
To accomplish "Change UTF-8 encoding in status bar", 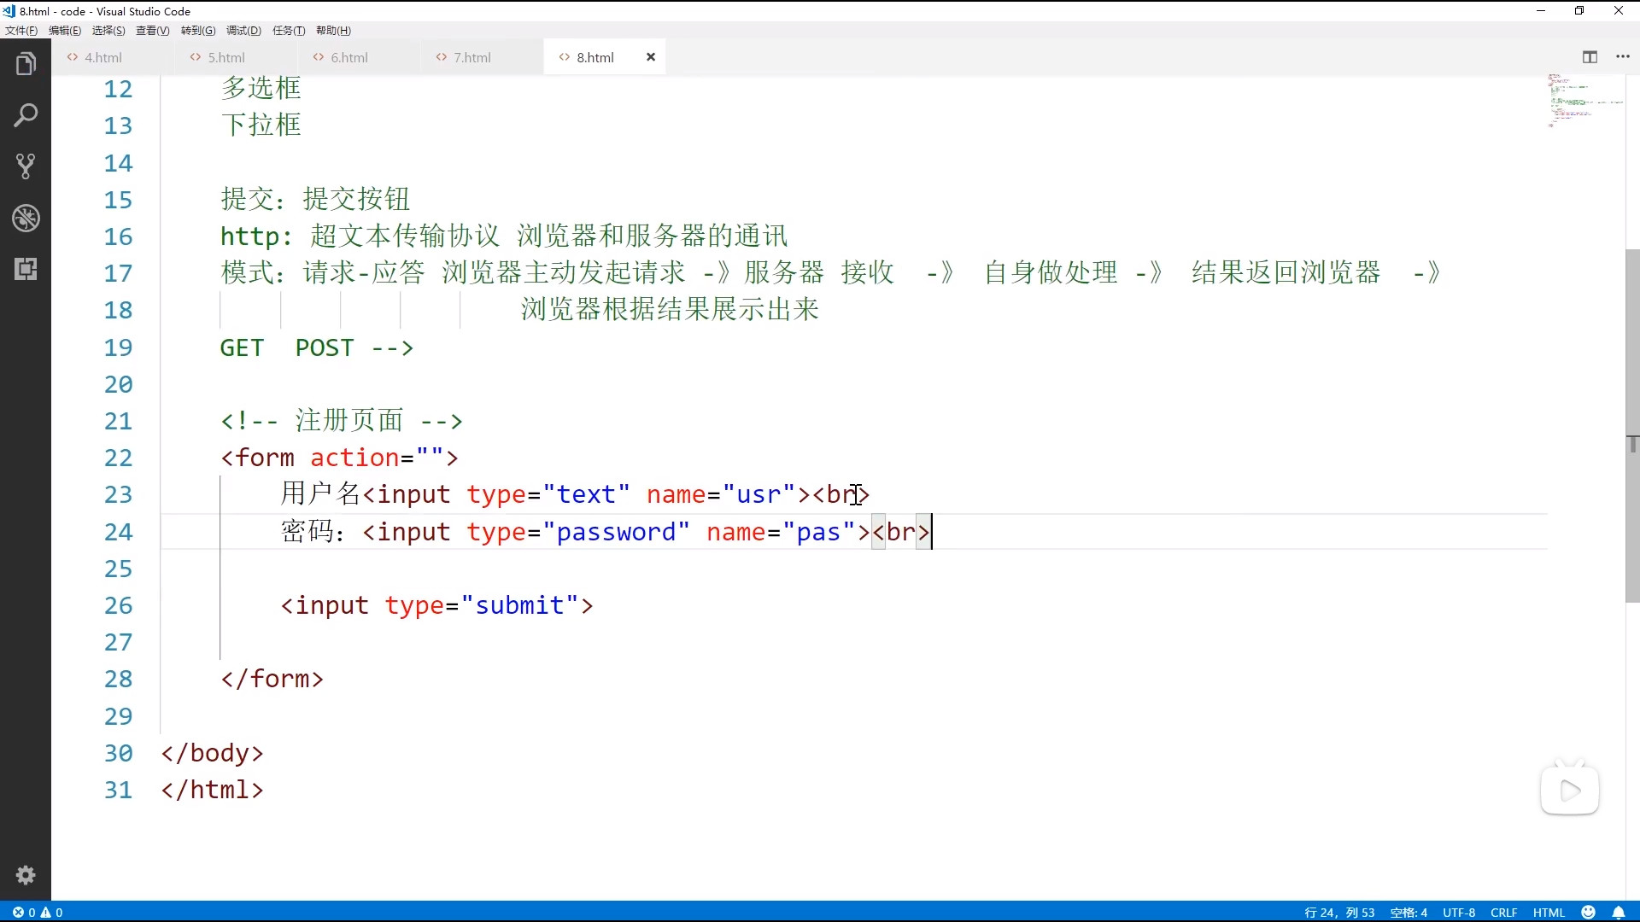I will pyautogui.click(x=1458, y=913).
